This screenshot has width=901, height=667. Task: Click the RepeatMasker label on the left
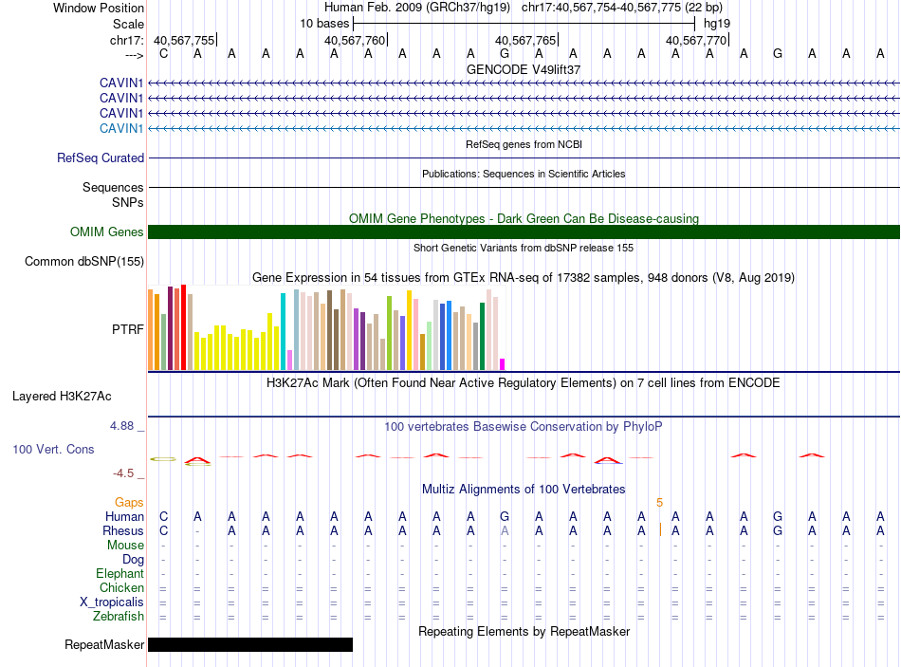pyautogui.click(x=104, y=645)
